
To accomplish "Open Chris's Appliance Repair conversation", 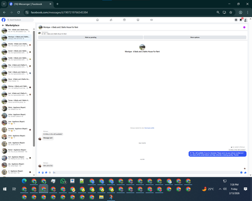I will 16,137.
